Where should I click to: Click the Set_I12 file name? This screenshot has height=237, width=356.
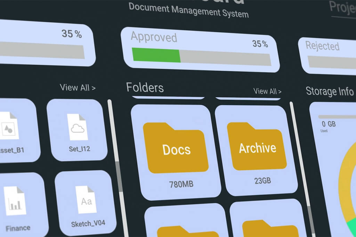[80, 149]
